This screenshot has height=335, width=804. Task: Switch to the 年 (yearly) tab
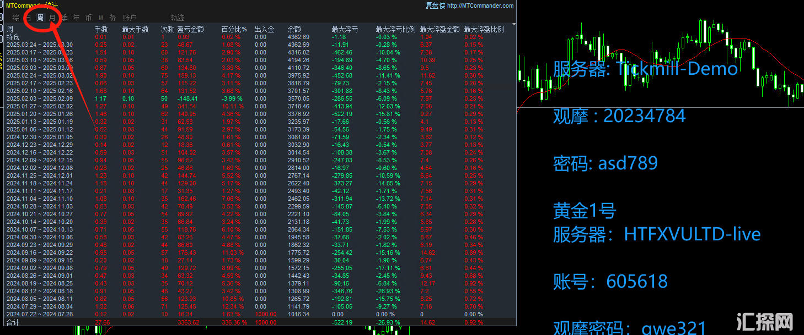coord(77,18)
